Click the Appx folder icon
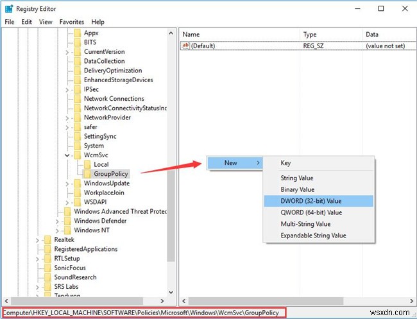The image size is (417, 319). (x=78, y=33)
